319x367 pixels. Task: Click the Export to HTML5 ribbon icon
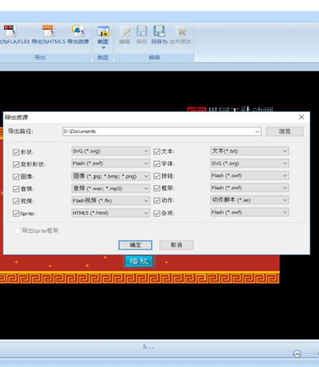[49, 31]
